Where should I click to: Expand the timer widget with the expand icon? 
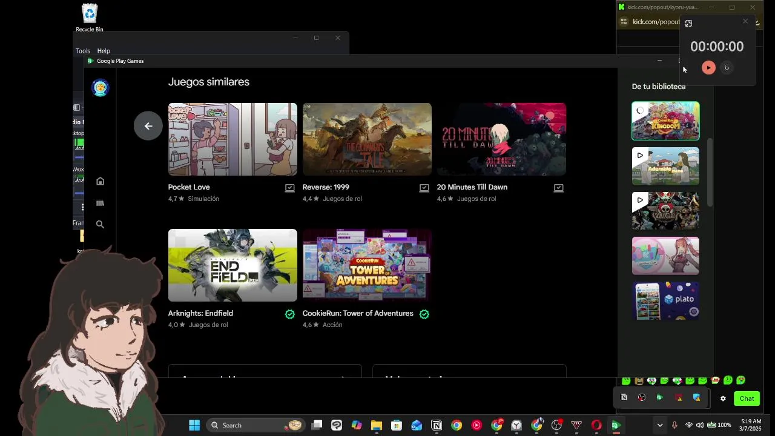pos(688,23)
